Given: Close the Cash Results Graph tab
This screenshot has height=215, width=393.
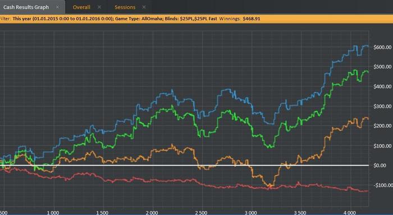Looking at the screenshot, I should pyautogui.click(x=58, y=7).
